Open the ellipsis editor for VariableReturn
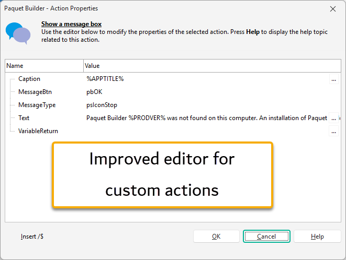Screen dimensions: 346x260 pyautogui.click(x=333, y=131)
